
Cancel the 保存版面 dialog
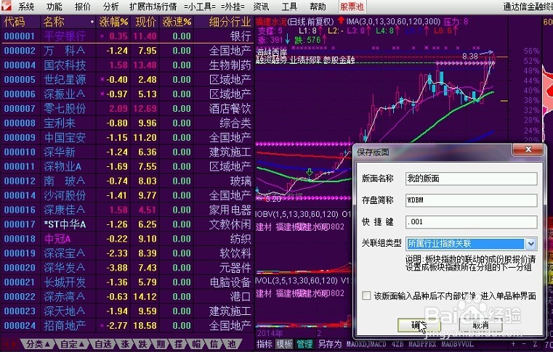(480, 325)
